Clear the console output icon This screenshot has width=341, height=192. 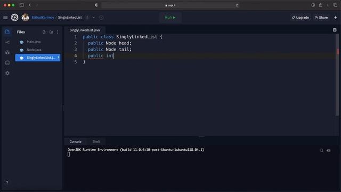tap(328, 150)
